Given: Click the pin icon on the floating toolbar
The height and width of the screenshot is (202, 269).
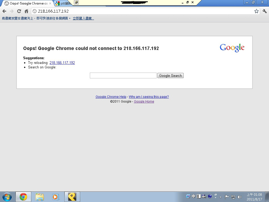Looking at the screenshot, I should [76, 2].
